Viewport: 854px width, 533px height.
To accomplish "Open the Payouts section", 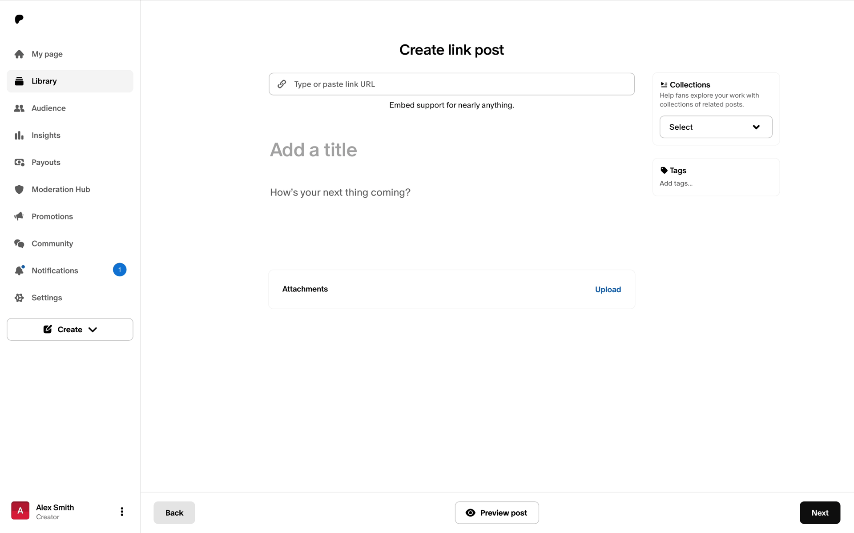I will (70, 163).
